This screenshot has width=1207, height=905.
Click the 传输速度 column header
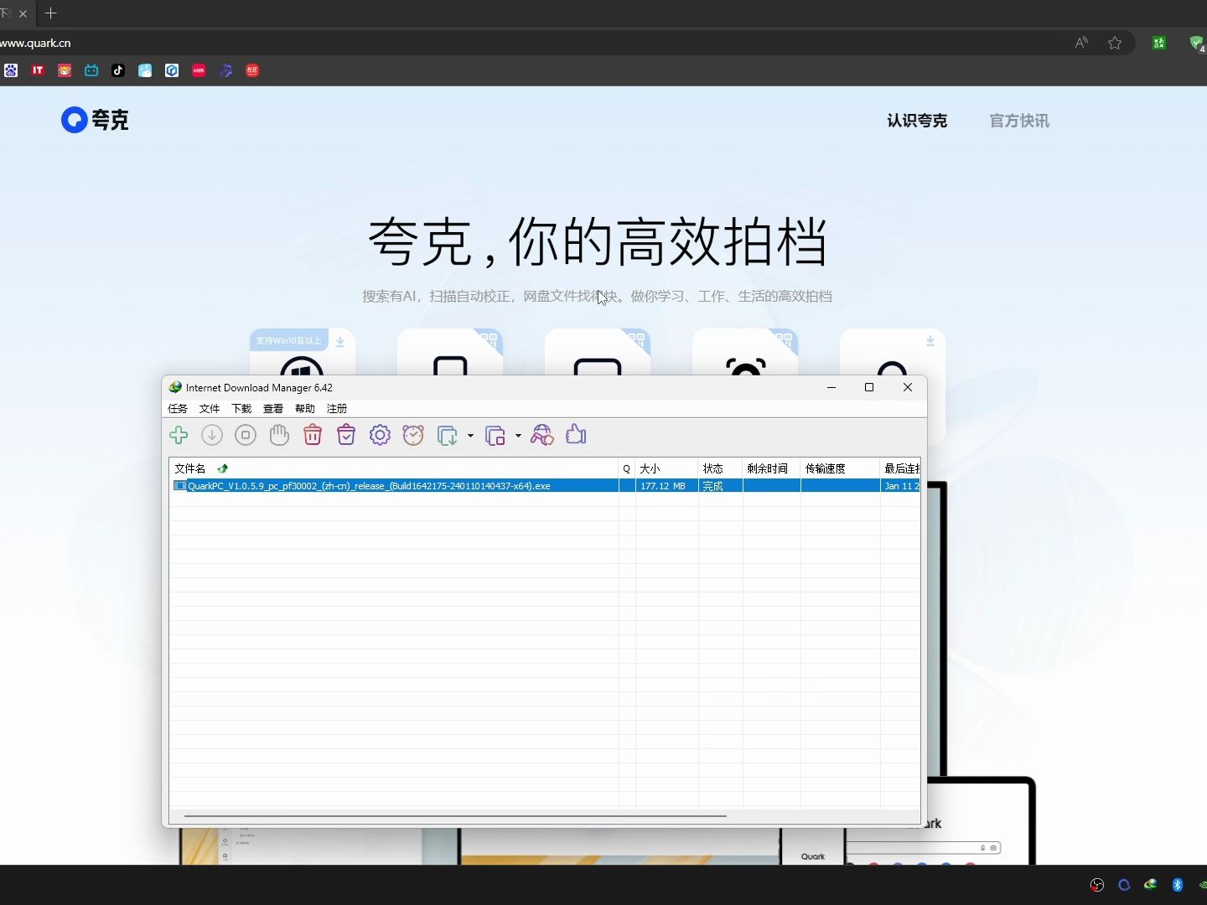tap(840, 468)
